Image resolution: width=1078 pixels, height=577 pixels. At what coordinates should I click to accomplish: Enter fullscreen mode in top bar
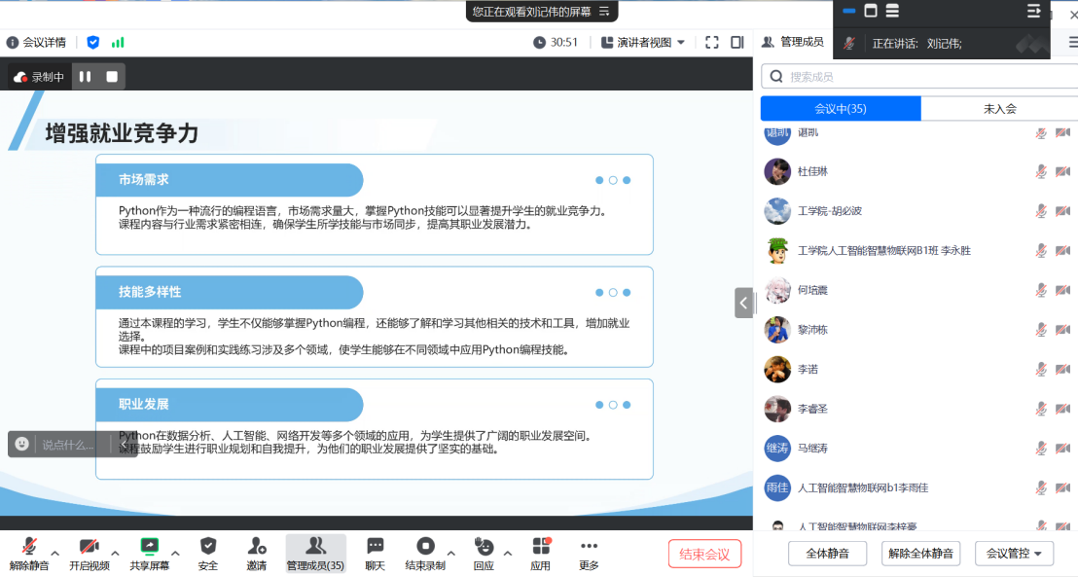click(711, 42)
